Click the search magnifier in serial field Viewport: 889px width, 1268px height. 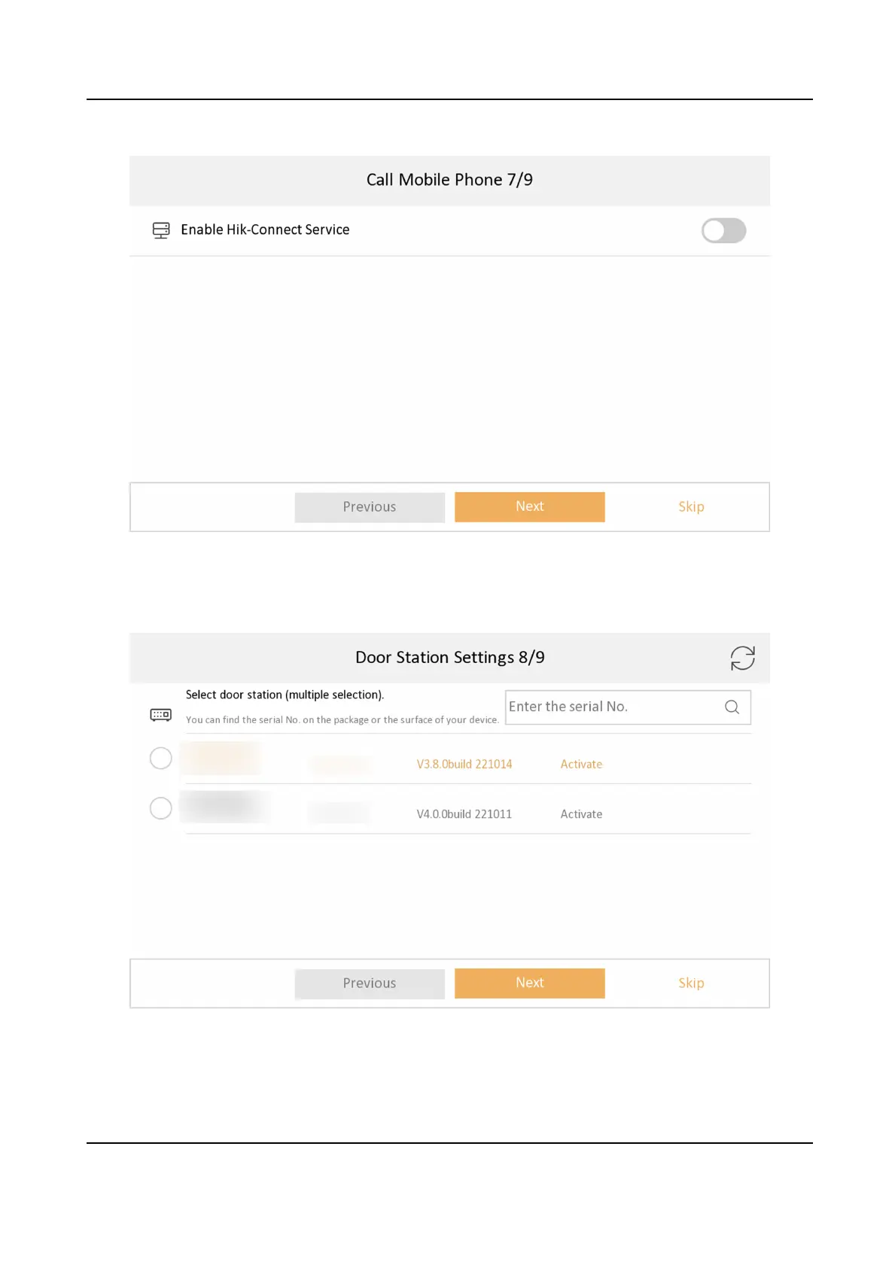pyautogui.click(x=732, y=707)
